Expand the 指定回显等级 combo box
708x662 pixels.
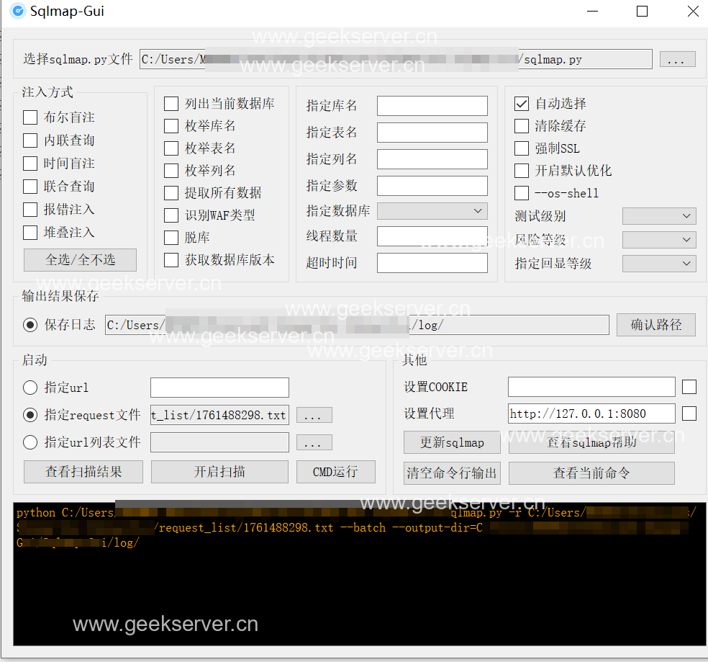[x=658, y=264]
